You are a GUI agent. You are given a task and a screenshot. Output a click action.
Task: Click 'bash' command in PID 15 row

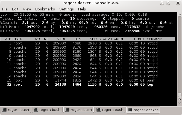[151, 80]
